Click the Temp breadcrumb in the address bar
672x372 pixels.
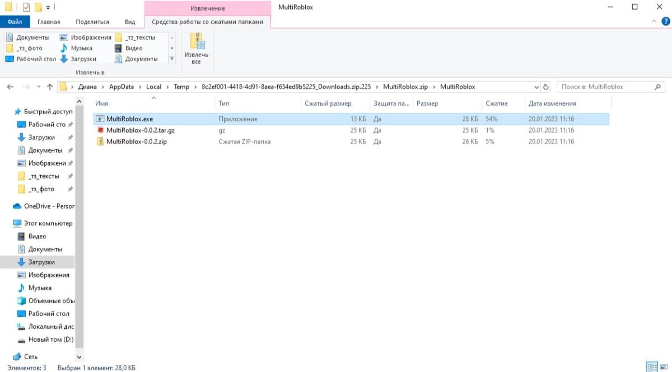point(181,87)
